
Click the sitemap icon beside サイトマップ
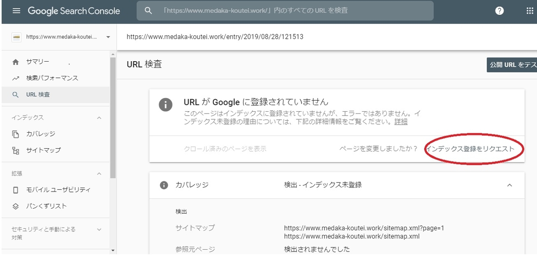point(16,150)
